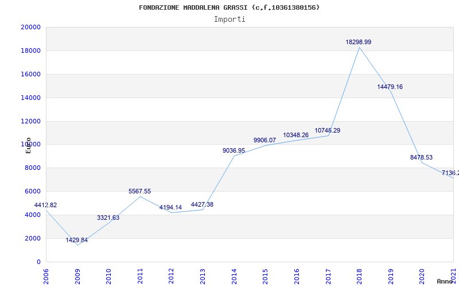This screenshot has width=459, height=287.
Task: Select the 4412.82 data label
Action: pyautogui.click(x=45, y=205)
